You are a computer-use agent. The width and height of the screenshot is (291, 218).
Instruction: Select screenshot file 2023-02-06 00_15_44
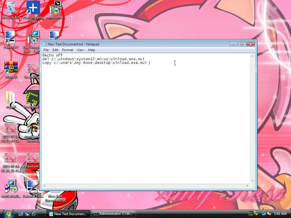(11, 132)
